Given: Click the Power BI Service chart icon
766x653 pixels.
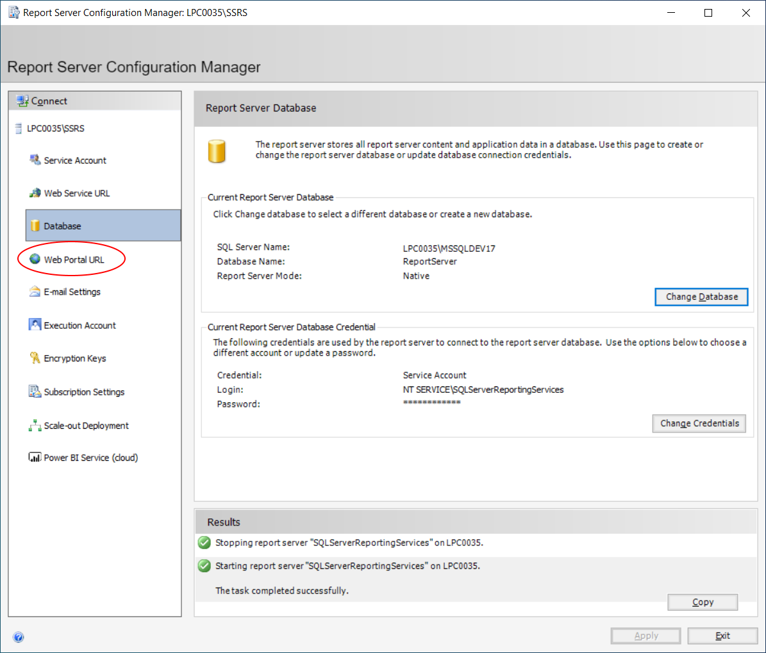Looking at the screenshot, I should [35, 458].
